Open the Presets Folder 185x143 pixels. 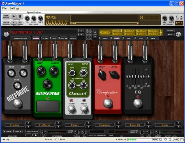(x=20, y=38)
